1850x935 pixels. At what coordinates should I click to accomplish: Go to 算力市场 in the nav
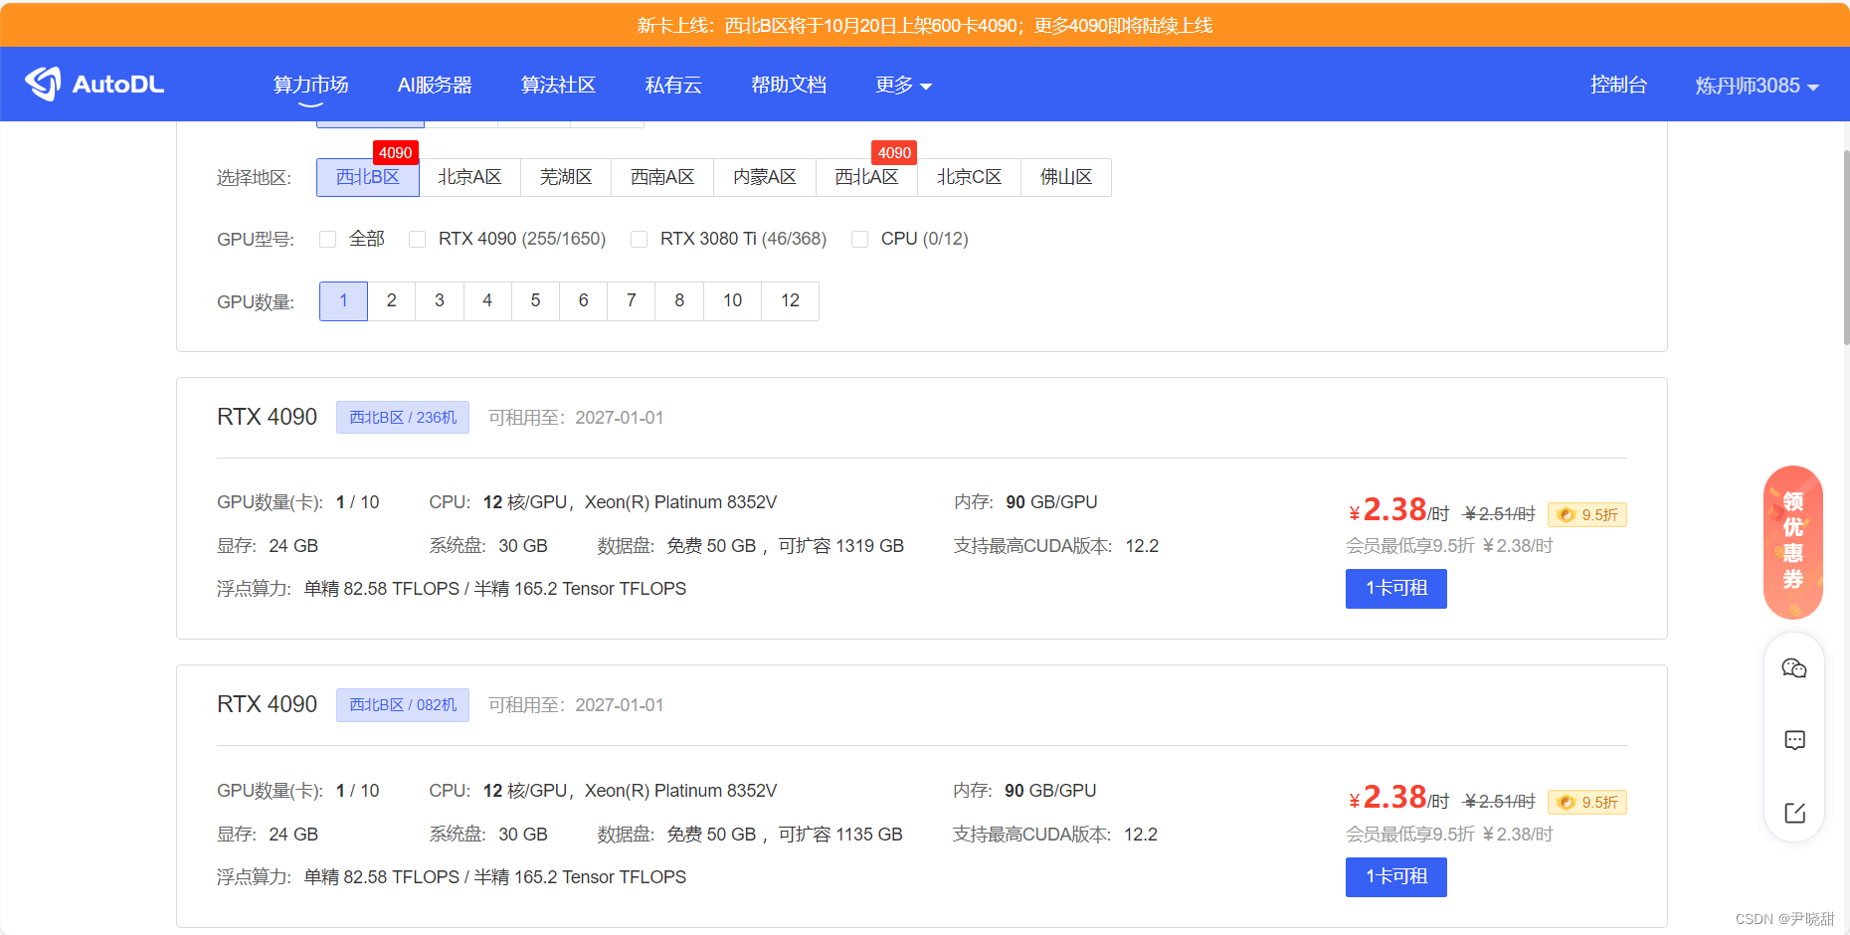click(311, 86)
